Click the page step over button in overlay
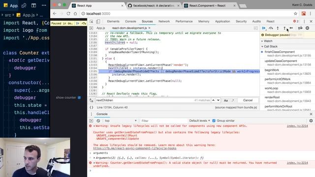Screen dimensions: 315x177 [84, 24]
